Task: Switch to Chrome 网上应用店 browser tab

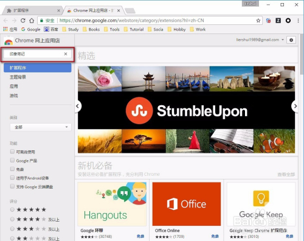Action: [93, 10]
